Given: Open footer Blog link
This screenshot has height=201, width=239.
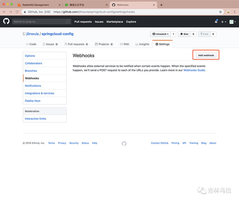Looking at the screenshot, I should pos(204,143).
